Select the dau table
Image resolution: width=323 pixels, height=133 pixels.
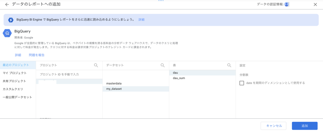[202, 73]
